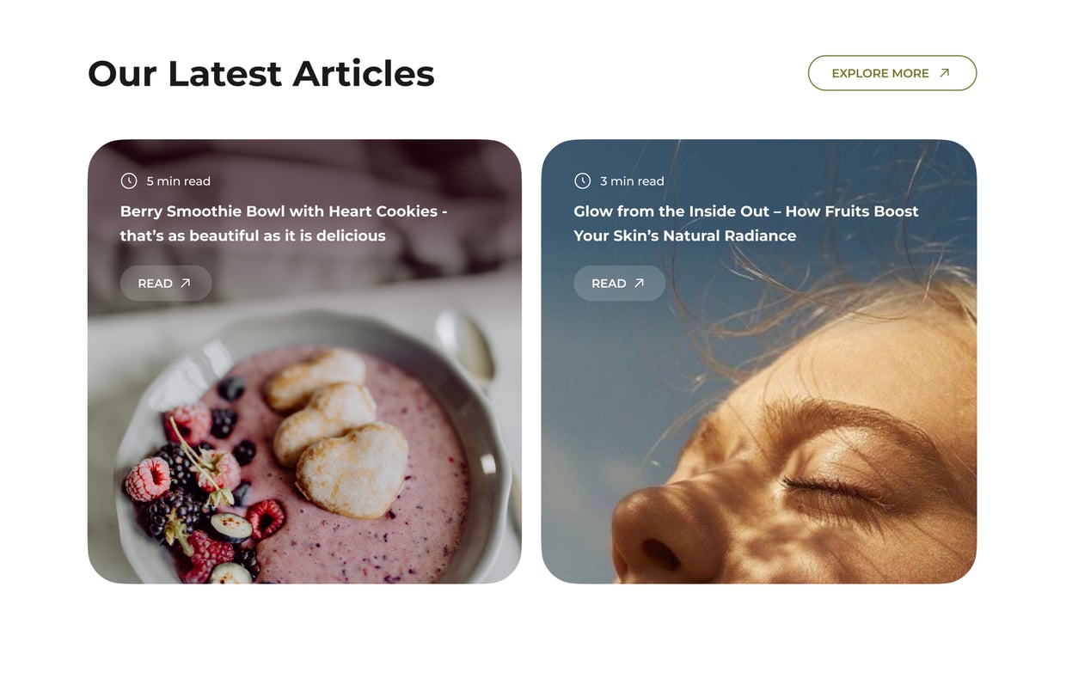The image size is (1066, 691).
Task: Click the Our Latest Articles heading
Action: pos(261,73)
